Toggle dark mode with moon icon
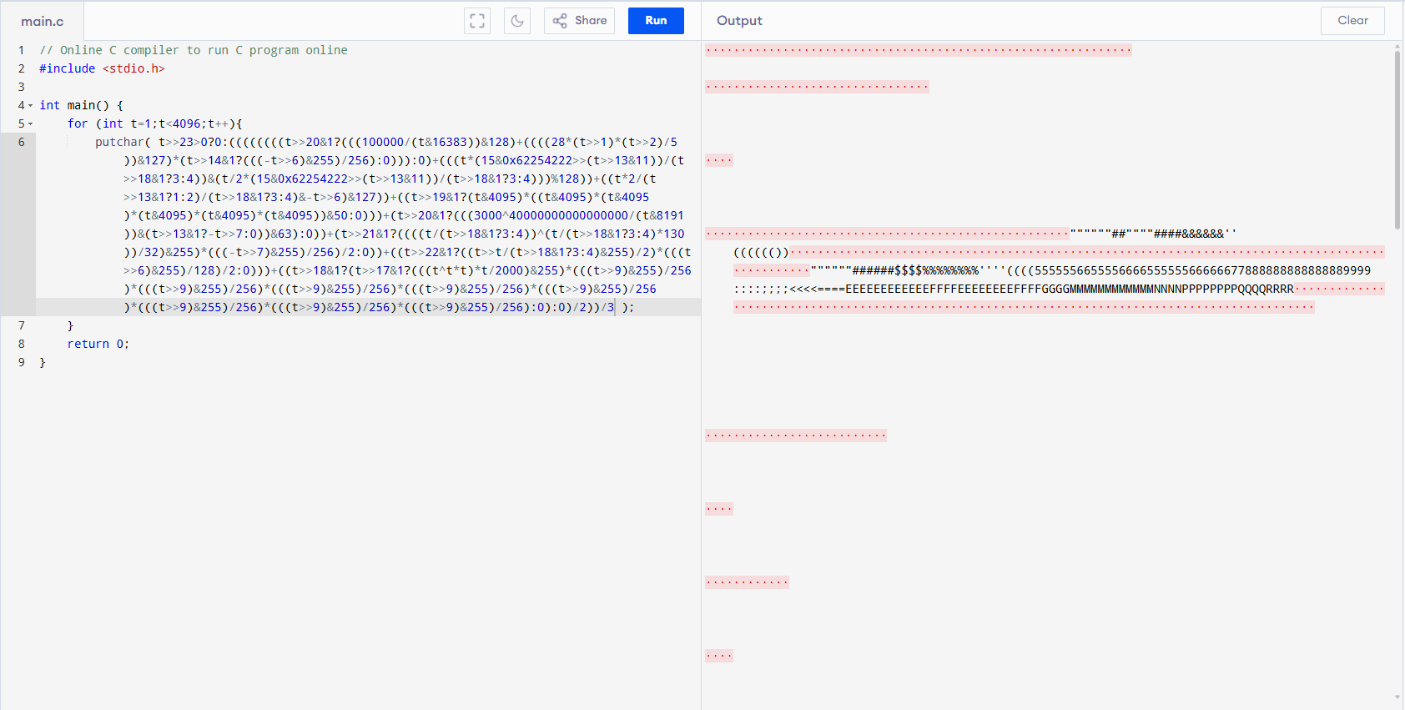1405x710 pixels. [517, 21]
